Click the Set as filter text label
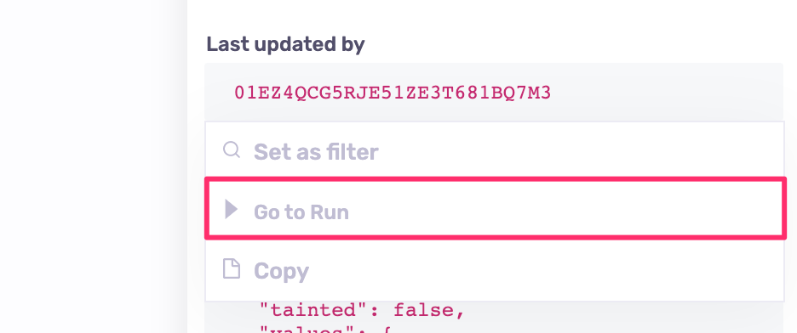Image resolution: width=797 pixels, height=333 pixels. click(316, 152)
